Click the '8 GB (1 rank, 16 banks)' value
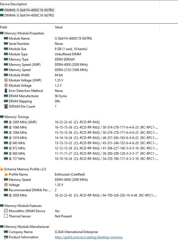 click(71, 49)
